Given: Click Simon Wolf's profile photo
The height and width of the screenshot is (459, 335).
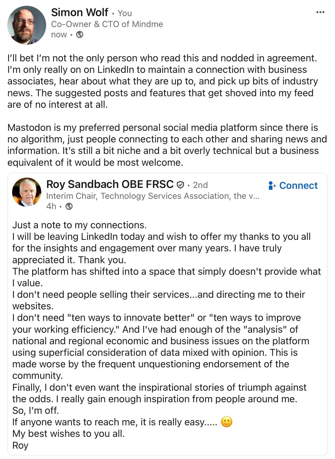Looking at the screenshot, I should pos(26,25).
